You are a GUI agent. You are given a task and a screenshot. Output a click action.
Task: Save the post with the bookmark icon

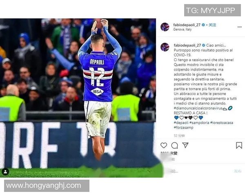239,145
